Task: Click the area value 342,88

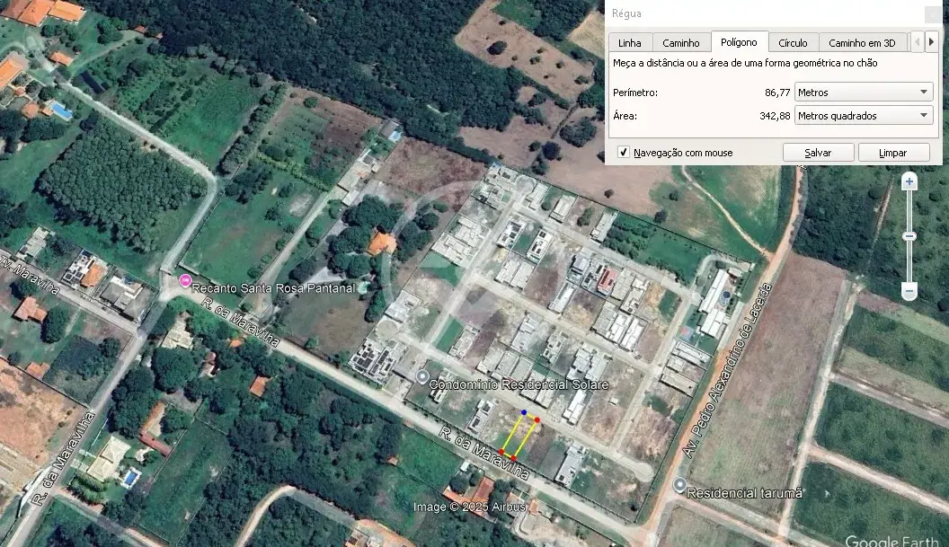Action: tap(775, 116)
